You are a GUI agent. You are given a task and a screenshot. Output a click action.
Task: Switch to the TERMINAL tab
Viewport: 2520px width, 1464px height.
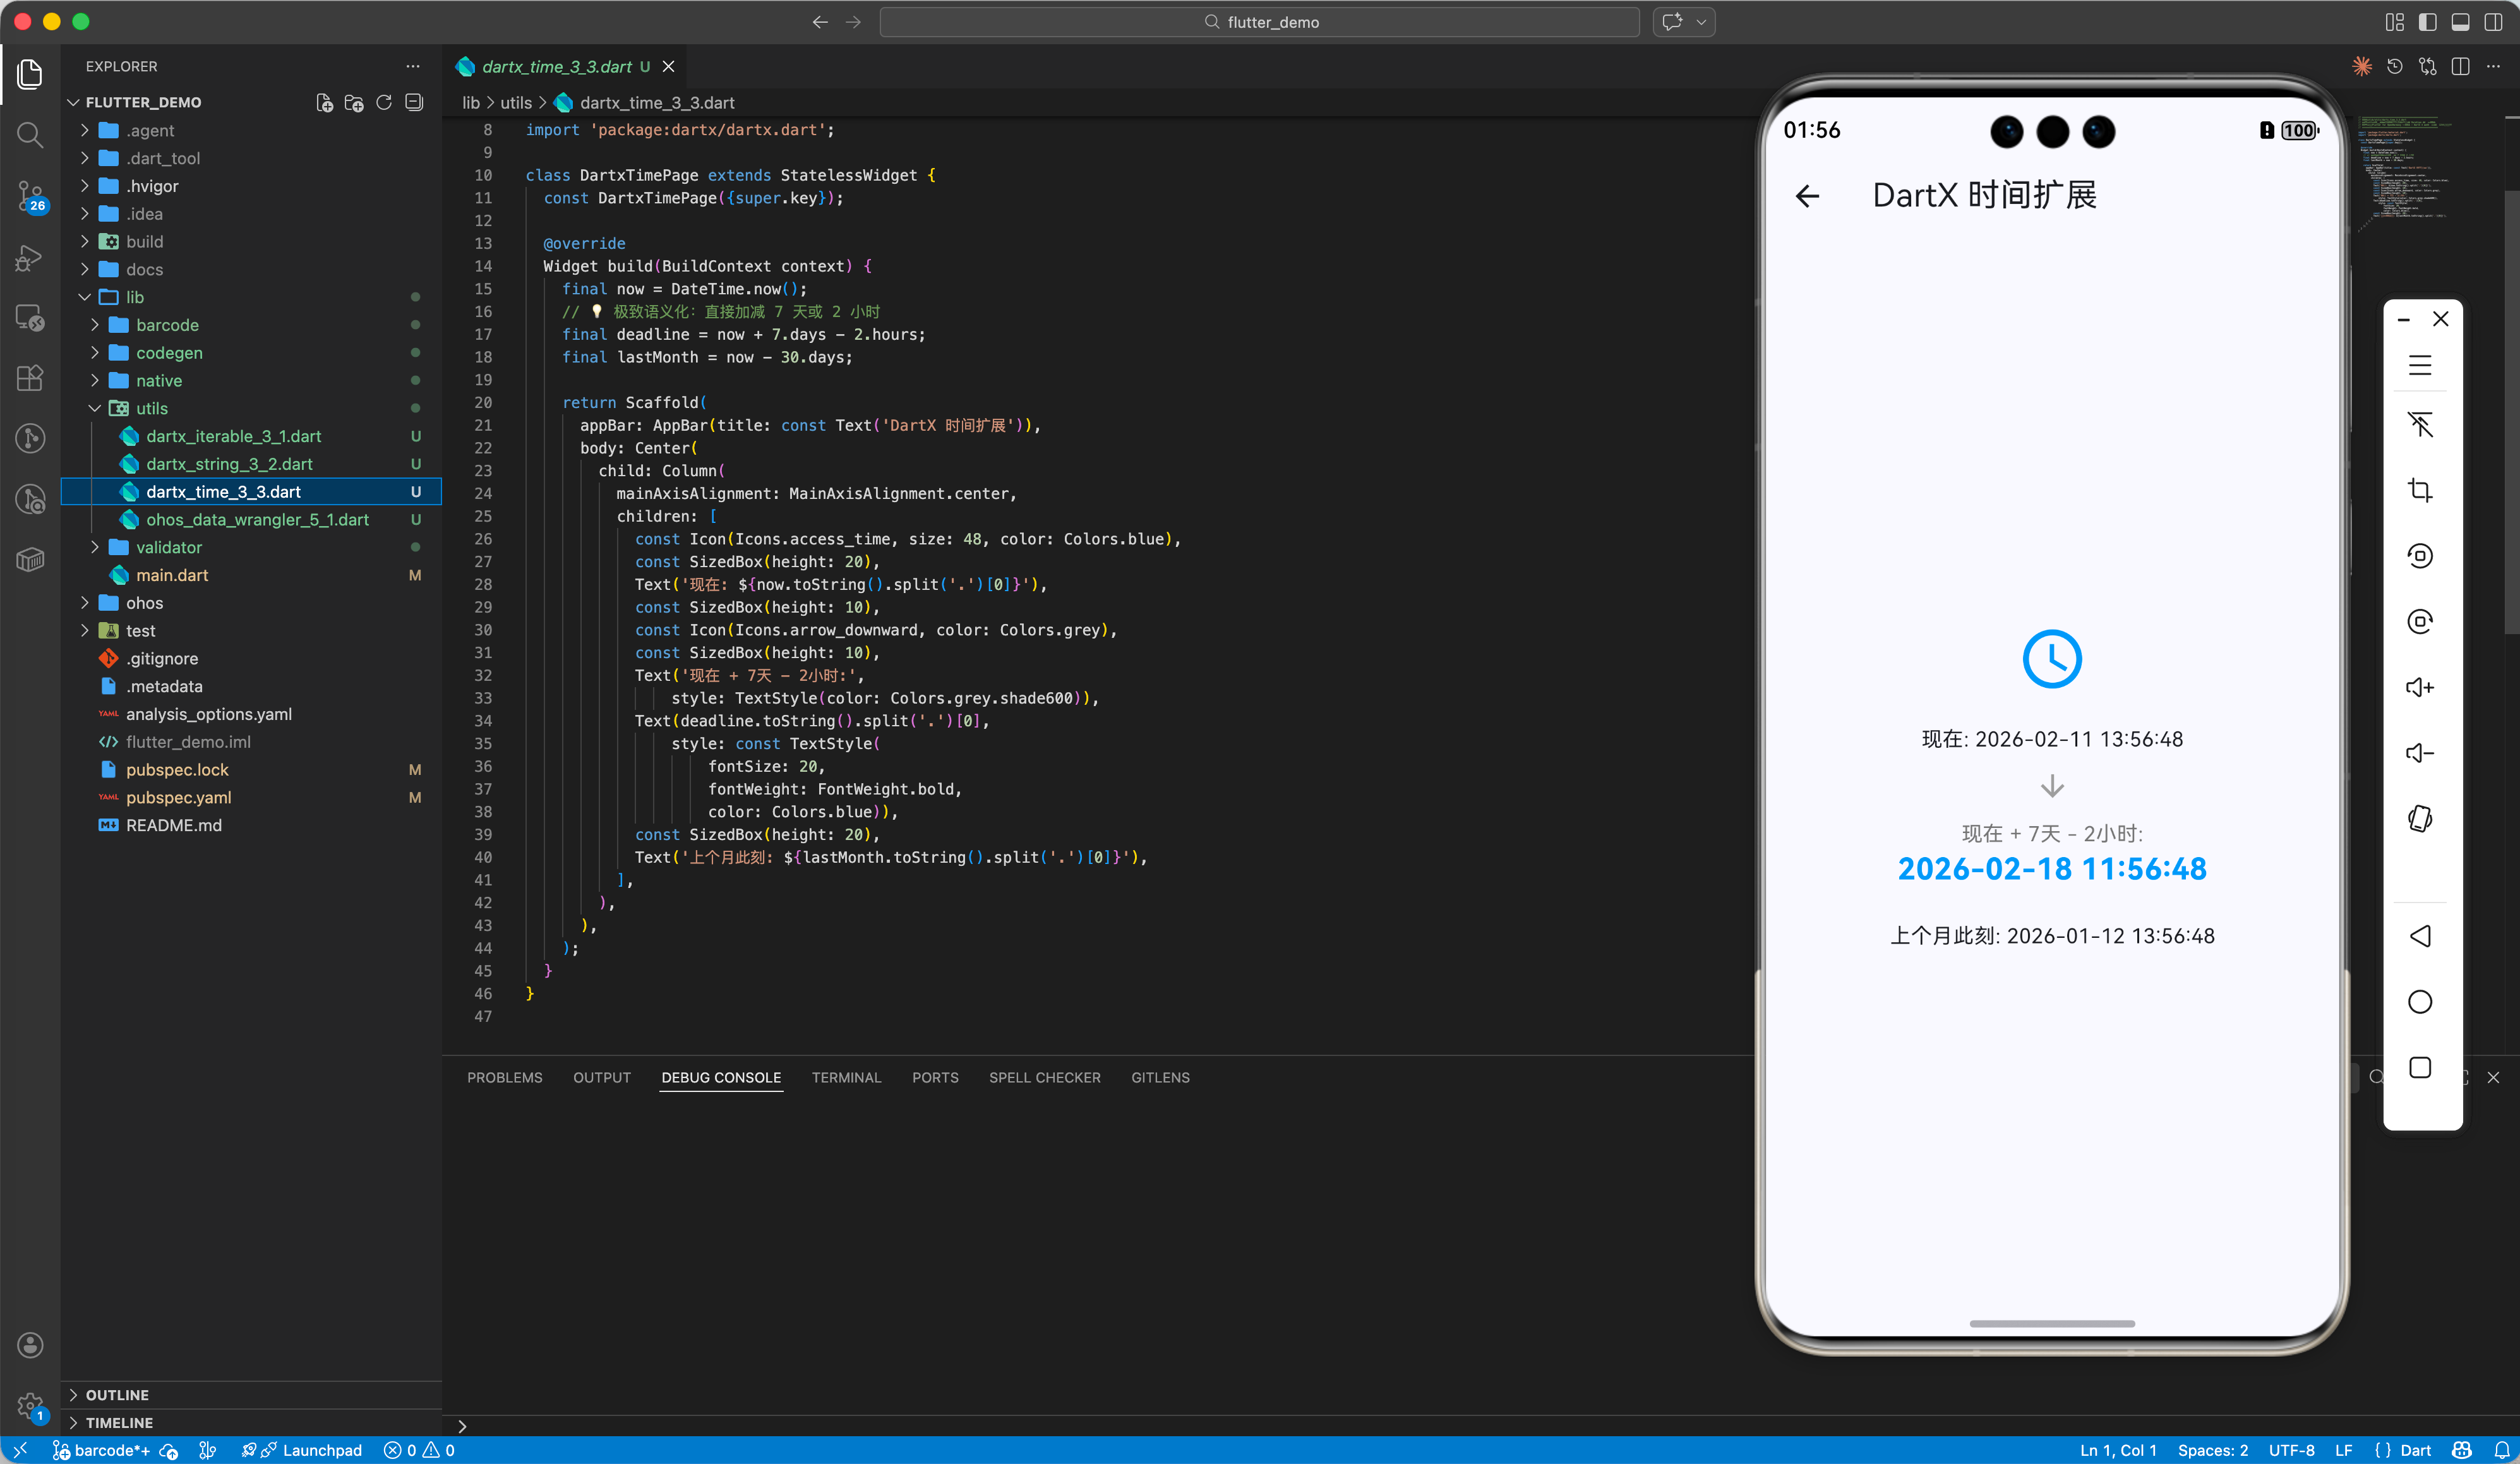pos(846,1077)
